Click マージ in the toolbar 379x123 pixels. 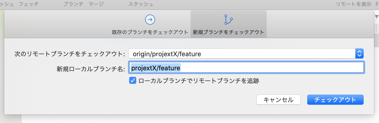coord(96,4)
